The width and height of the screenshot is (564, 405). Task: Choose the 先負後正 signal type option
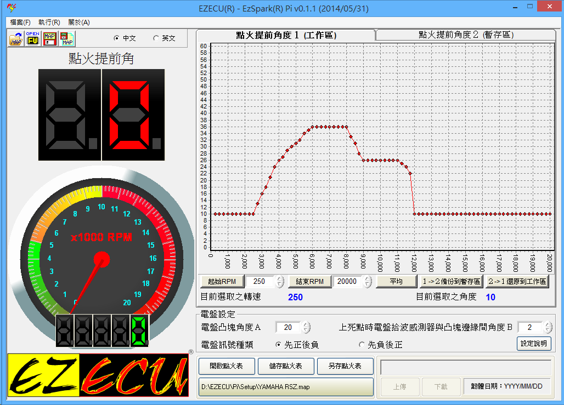point(362,345)
